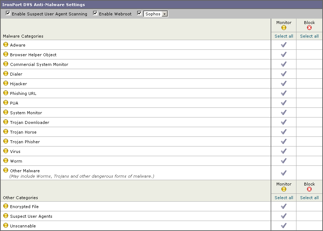Toggle the checkbox next to Sophos dropdown
Screen dimensions: 323x231
(x=140, y=13)
